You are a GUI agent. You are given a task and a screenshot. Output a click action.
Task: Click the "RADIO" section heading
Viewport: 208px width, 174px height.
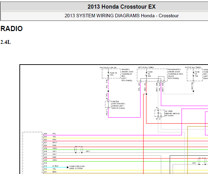tap(11, 29)
